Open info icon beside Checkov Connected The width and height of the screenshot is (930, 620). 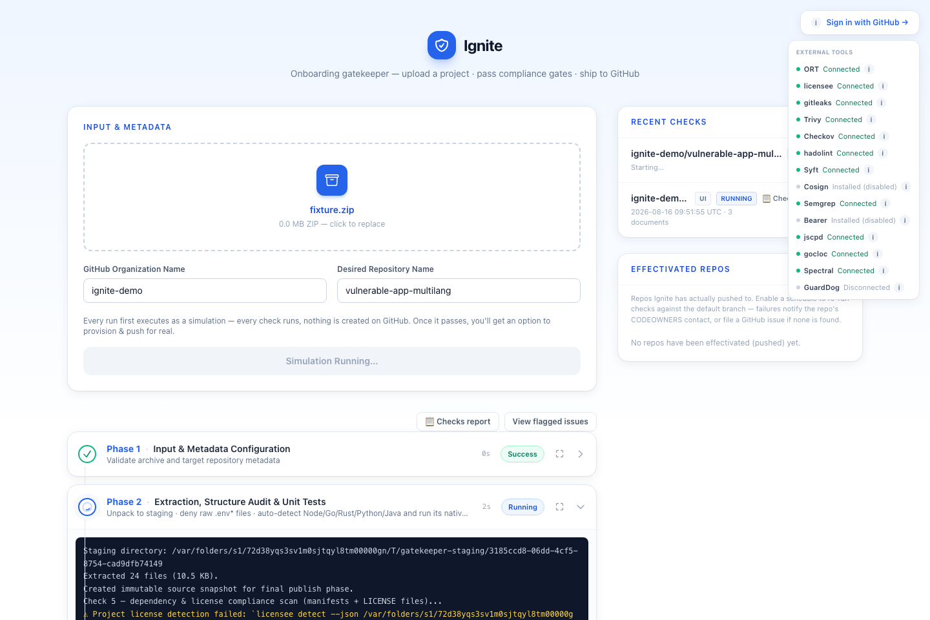click(x=884, y=136)
